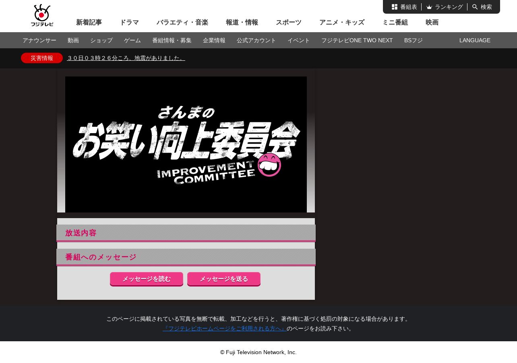Click メッセージを読む button
Viewport: 517px width, 363px height.
tap(147, 279)
